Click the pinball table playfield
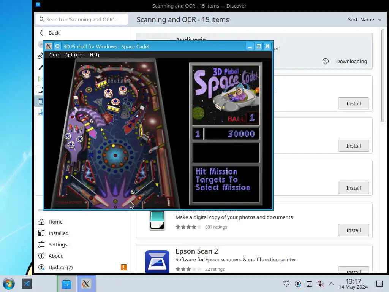Image resolution: width=389 pixels, height=292 pixels. pyautogui.click(x=115, y=133)
